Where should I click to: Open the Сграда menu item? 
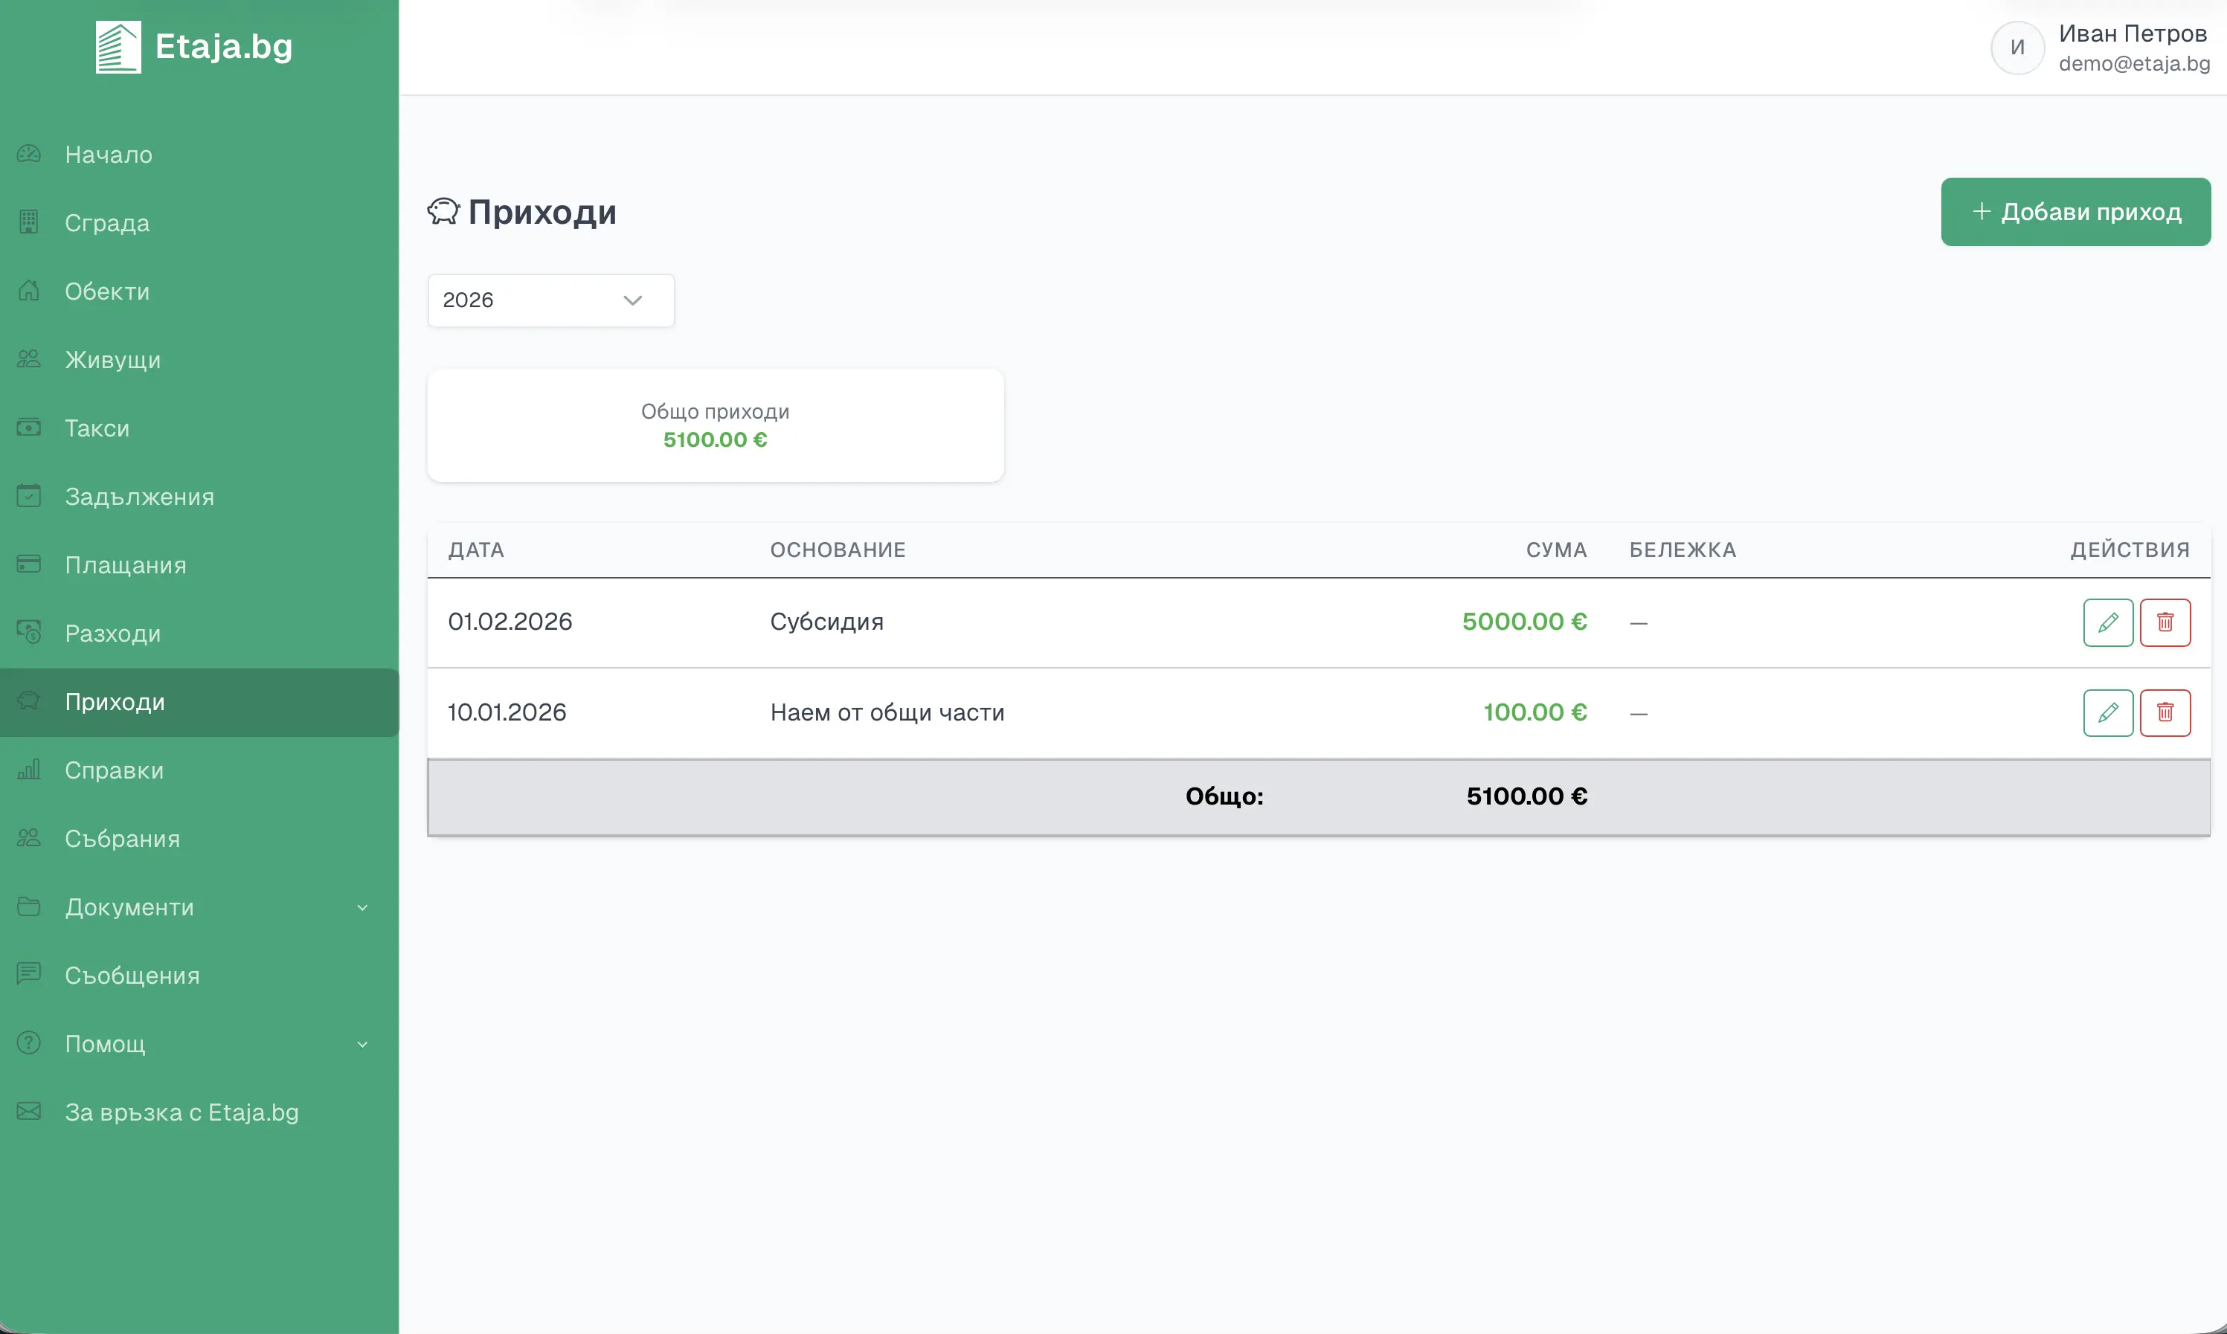(199, 223)
